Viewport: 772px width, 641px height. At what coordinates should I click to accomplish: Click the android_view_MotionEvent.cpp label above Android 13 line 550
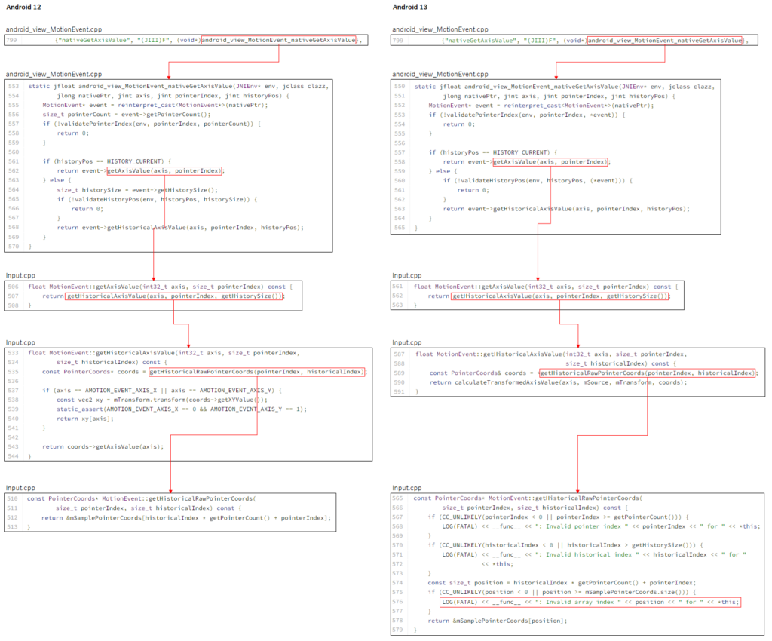(x=440, y=74)
